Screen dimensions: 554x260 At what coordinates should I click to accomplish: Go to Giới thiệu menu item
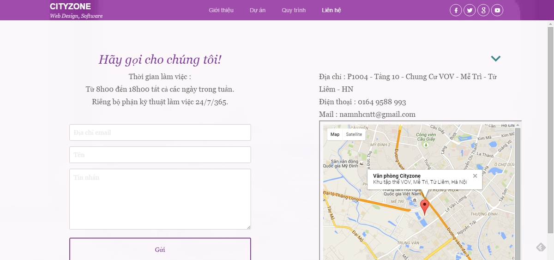[x=221, y=10]
